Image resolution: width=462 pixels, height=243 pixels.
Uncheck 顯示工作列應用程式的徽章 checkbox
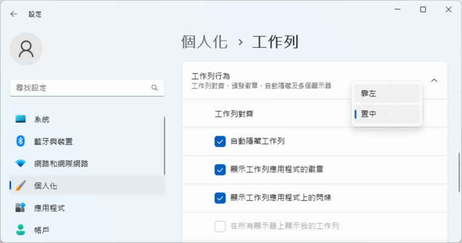[x=220, y=170]
